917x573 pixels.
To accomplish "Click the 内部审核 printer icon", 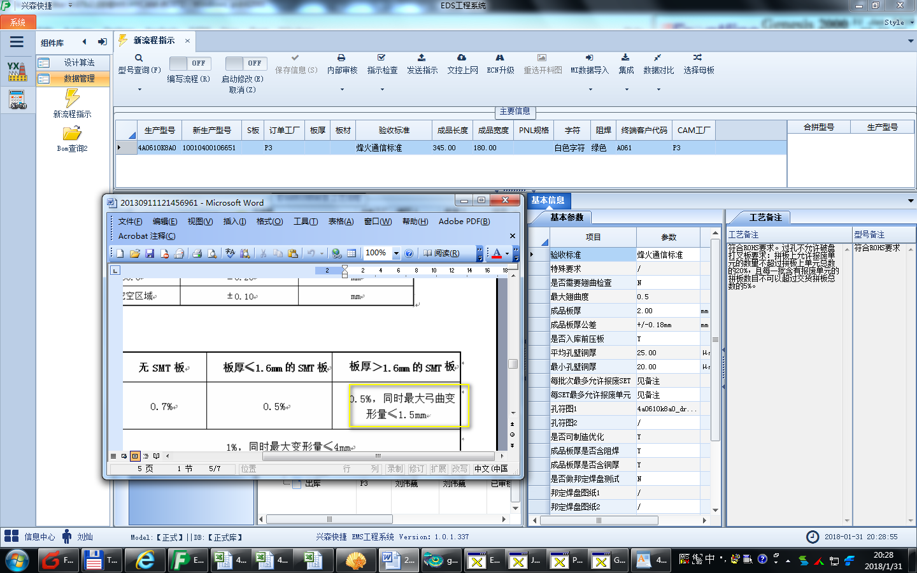I will pos(341,57).
